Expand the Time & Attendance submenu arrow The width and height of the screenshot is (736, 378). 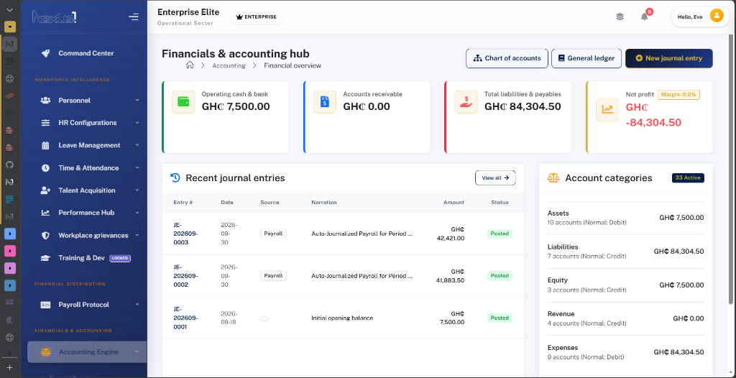click(x=137, y=168)
